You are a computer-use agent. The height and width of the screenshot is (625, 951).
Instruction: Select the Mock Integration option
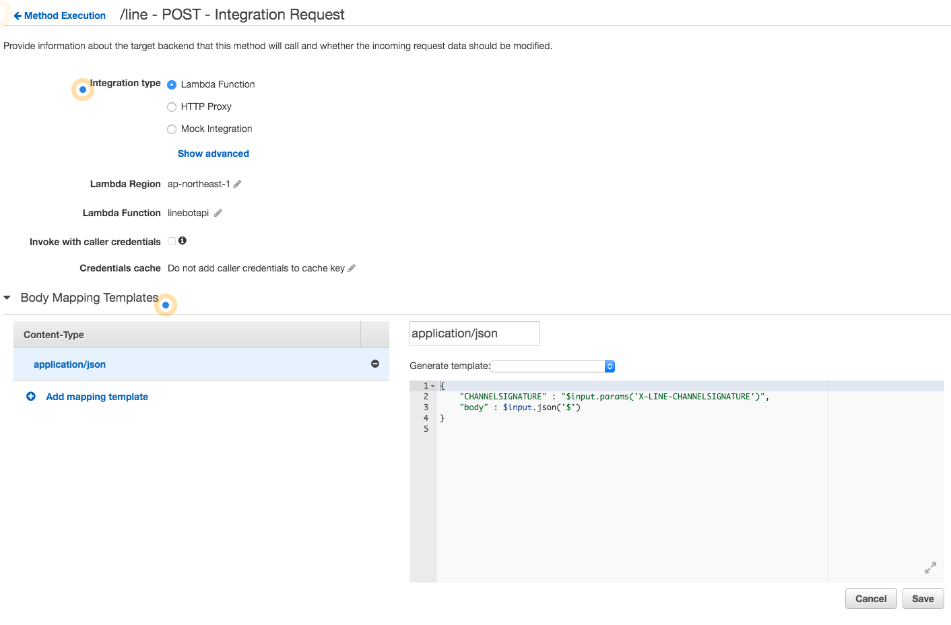(172, 129)
